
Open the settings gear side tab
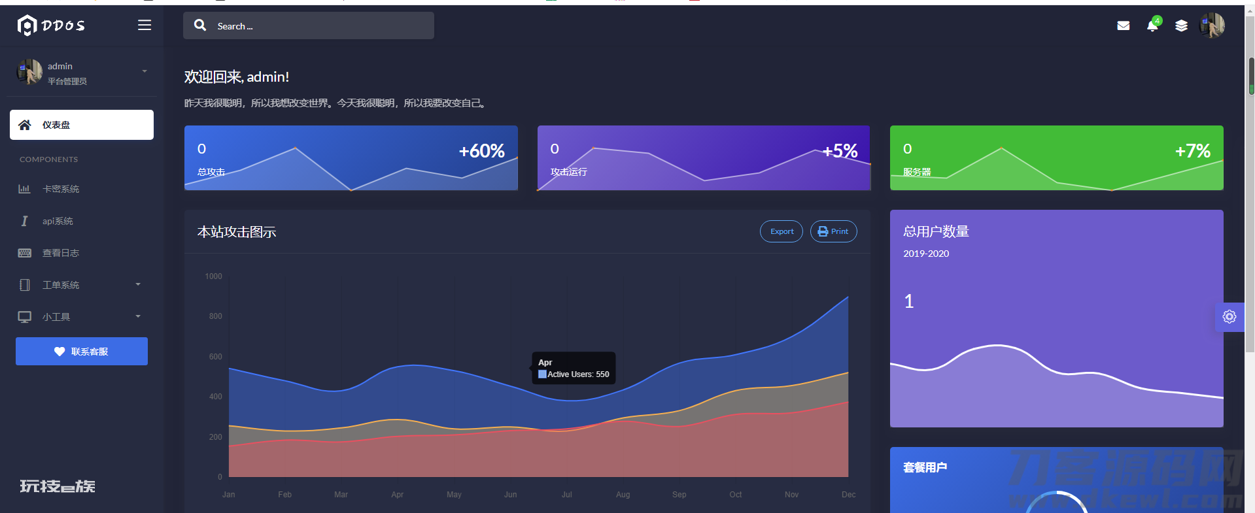coord(1229,317)
